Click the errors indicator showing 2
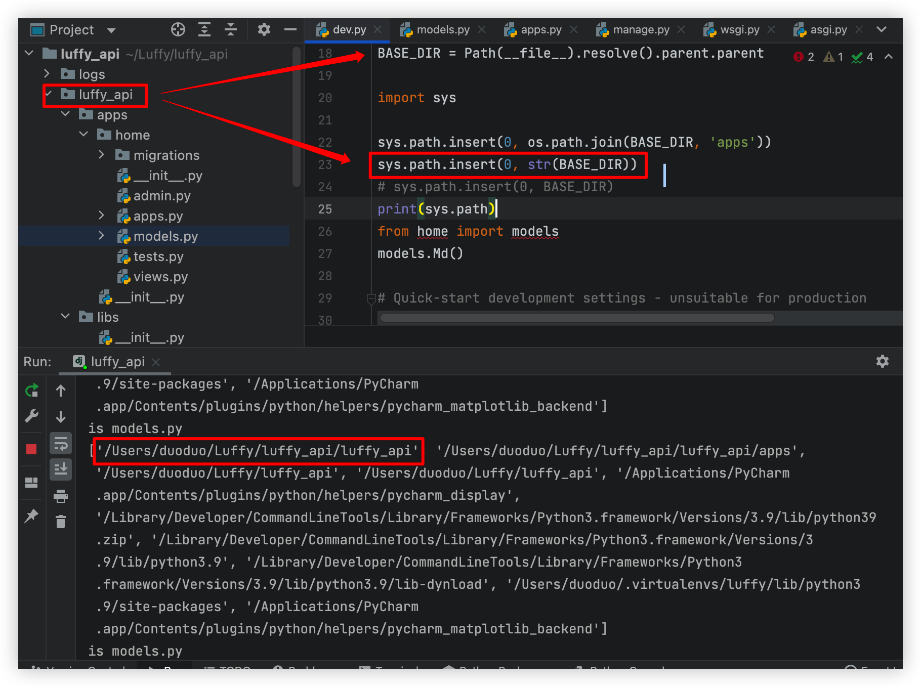The height and width of the screenshot is (687, 921). point(804,57)
